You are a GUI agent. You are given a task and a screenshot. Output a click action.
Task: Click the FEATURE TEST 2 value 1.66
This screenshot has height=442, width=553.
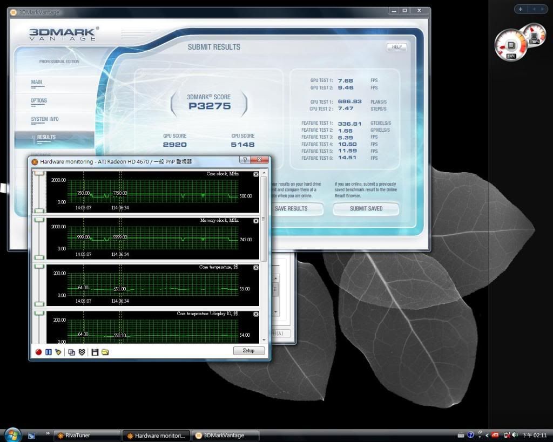(345, 131)
